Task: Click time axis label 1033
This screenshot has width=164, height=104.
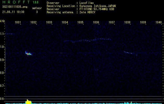Action: pos(49,22)
